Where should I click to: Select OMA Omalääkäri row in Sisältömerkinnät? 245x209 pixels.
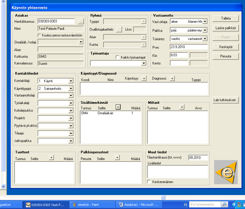point(111,113)
